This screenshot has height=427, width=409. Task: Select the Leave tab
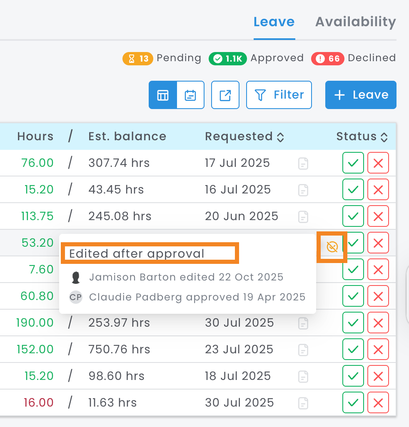click(274, 22)
